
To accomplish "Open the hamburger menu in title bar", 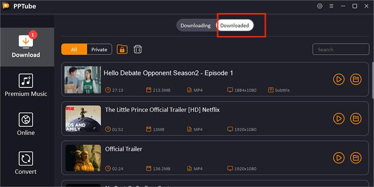I will [331, 6].
